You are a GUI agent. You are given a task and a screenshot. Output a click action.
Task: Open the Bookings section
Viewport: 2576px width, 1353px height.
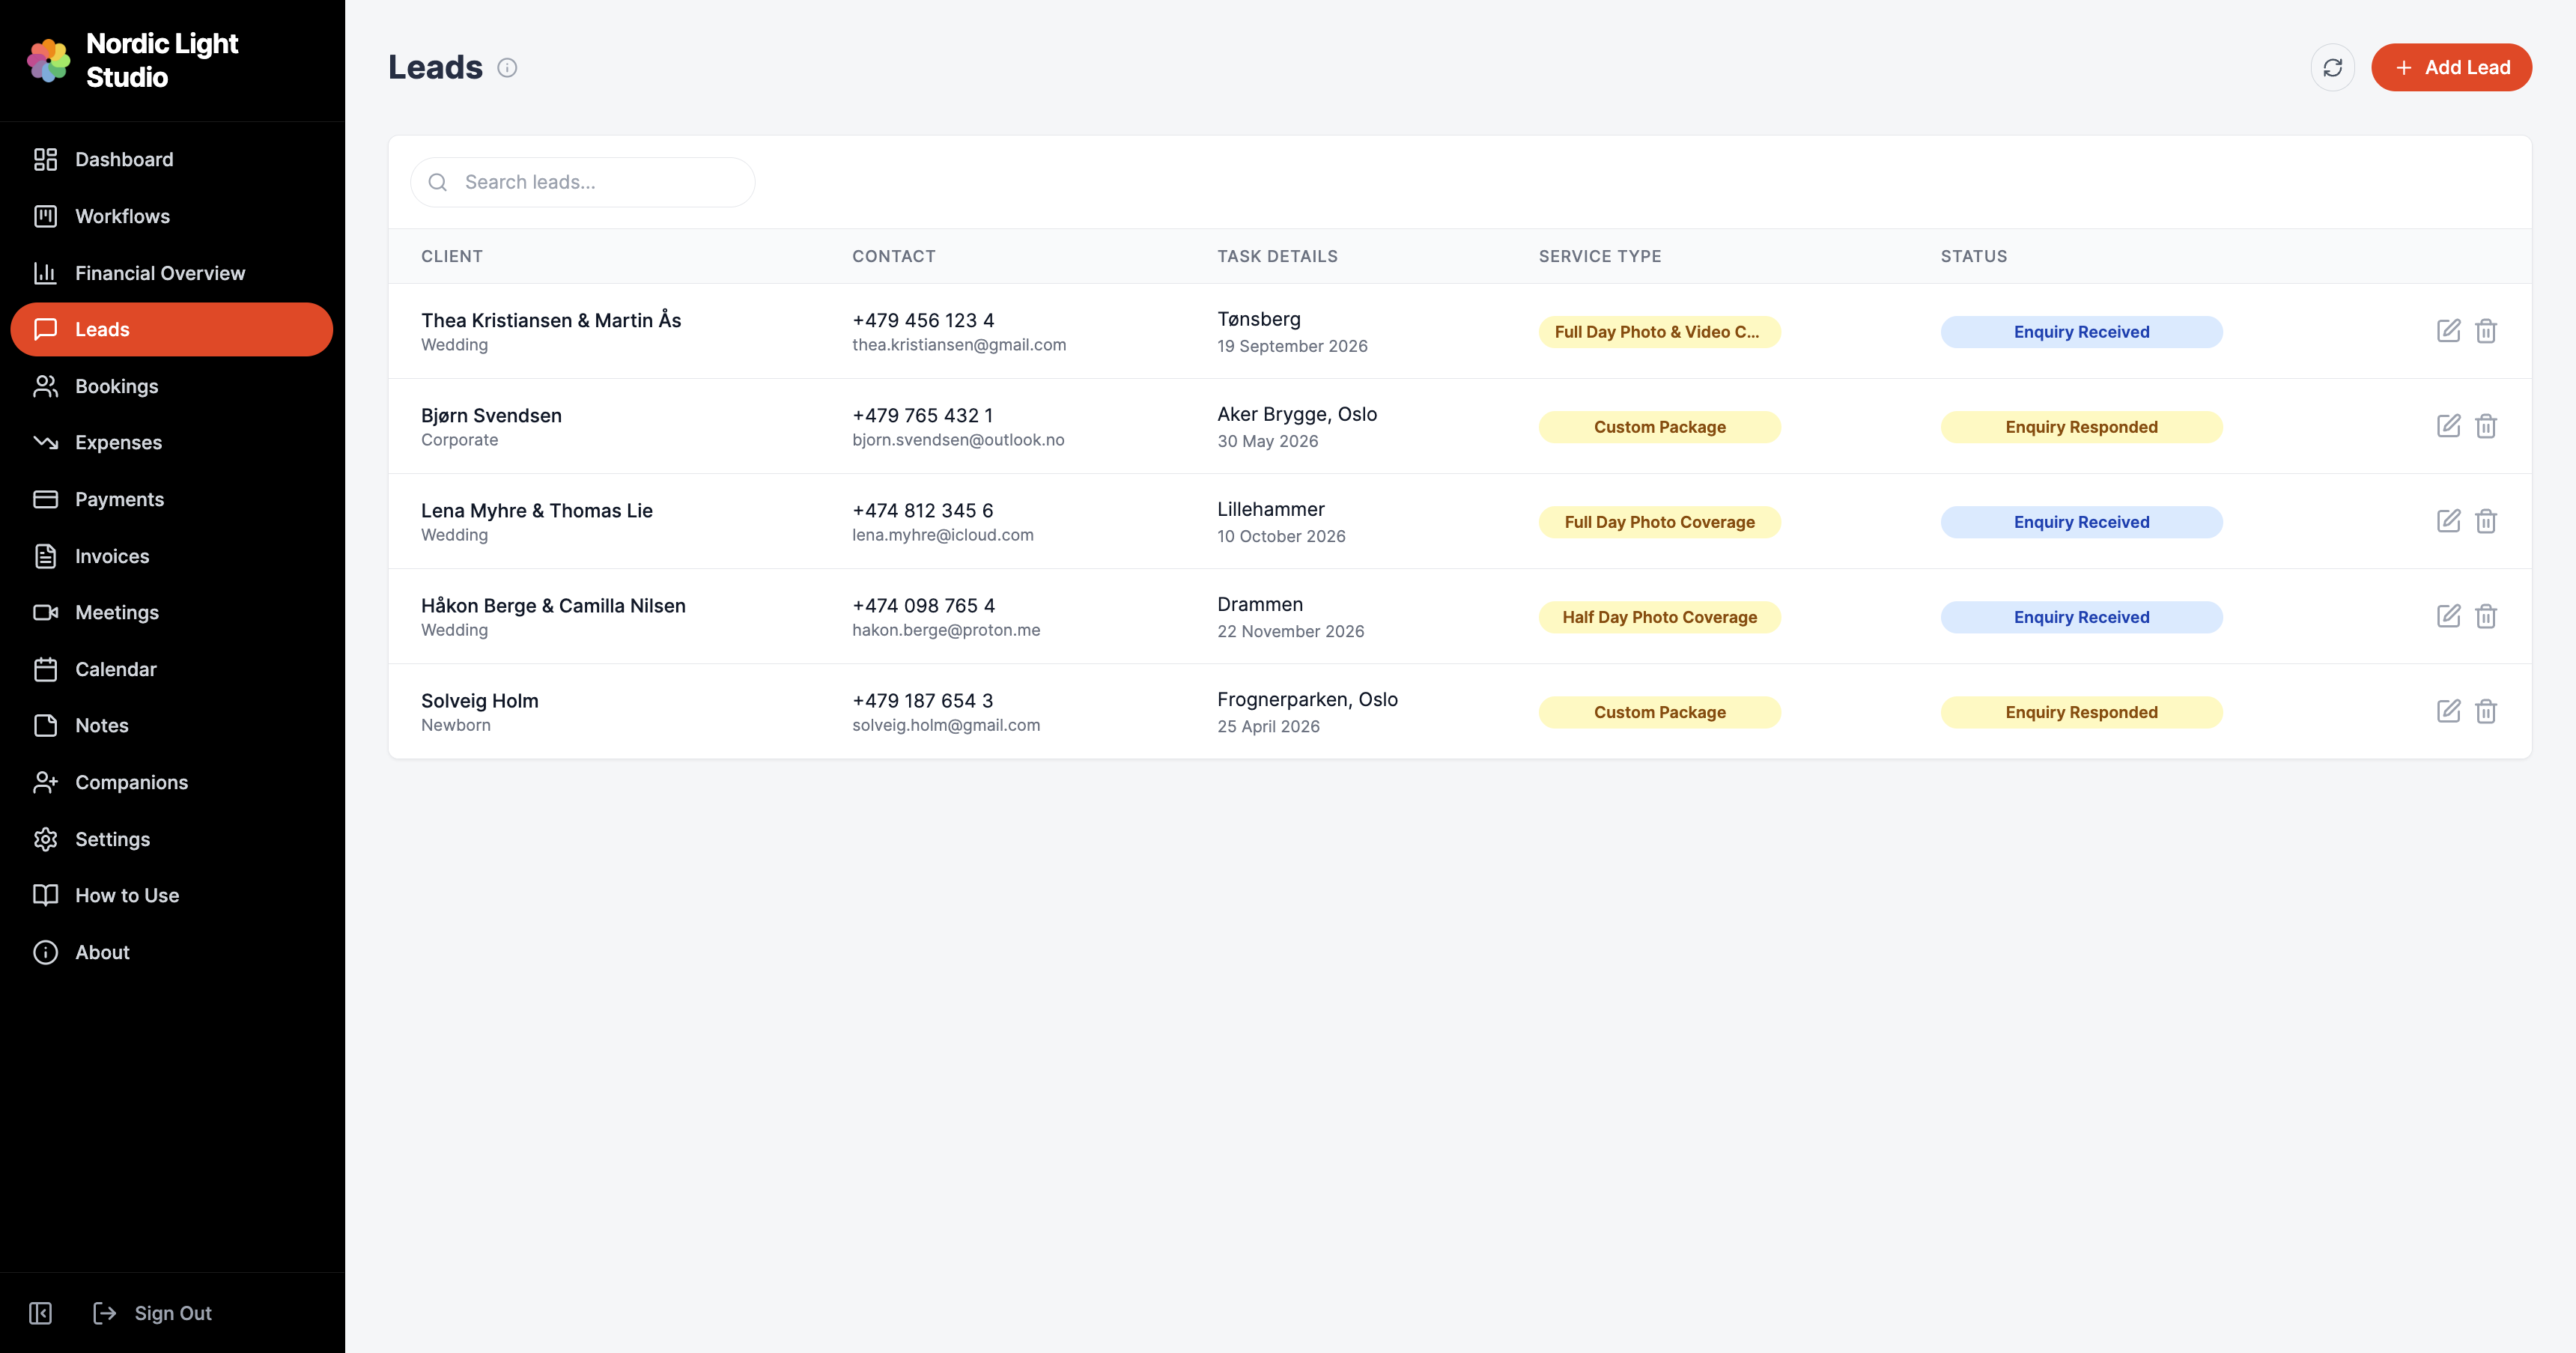pyautogui.click(x=117, y=386)
